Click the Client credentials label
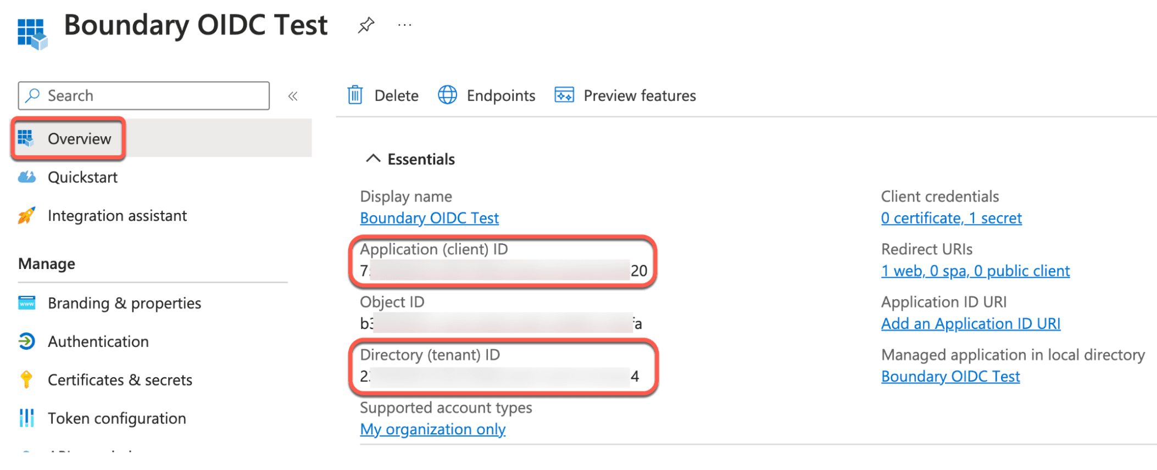Image resolution: width=1157 pixels, height=470 pixels. tap(940, 196)
